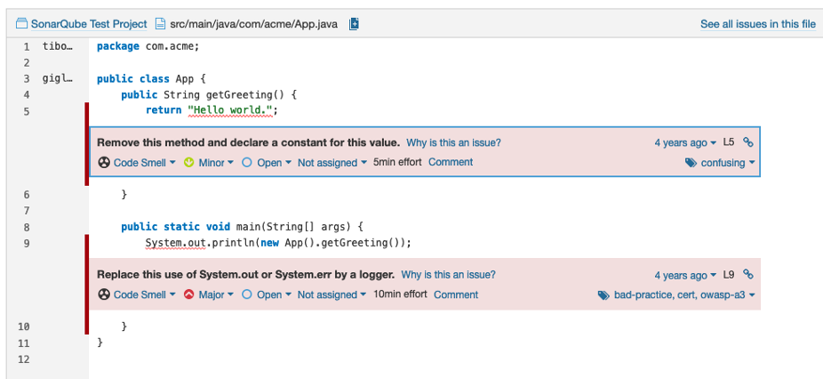Click Why is this an issue for System.out
The image size is (823, 379).
[x=448, y=274]
